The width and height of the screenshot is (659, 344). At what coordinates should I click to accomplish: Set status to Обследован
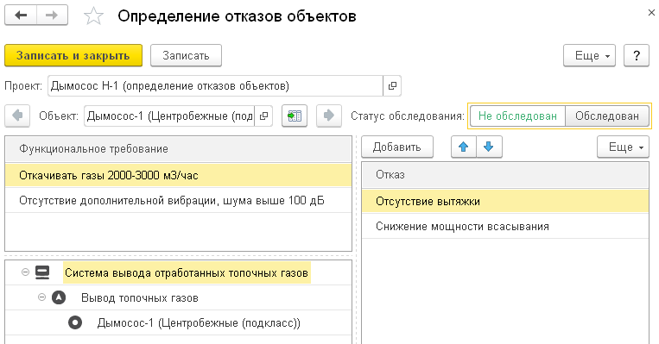(x=607, y=116)
